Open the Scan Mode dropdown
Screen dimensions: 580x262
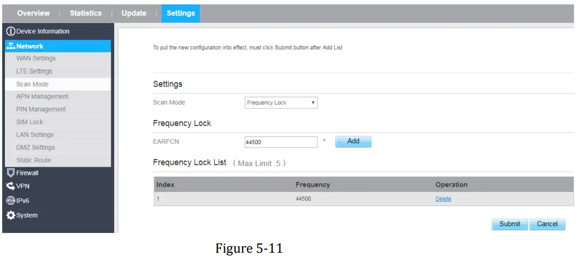[281, 102]
